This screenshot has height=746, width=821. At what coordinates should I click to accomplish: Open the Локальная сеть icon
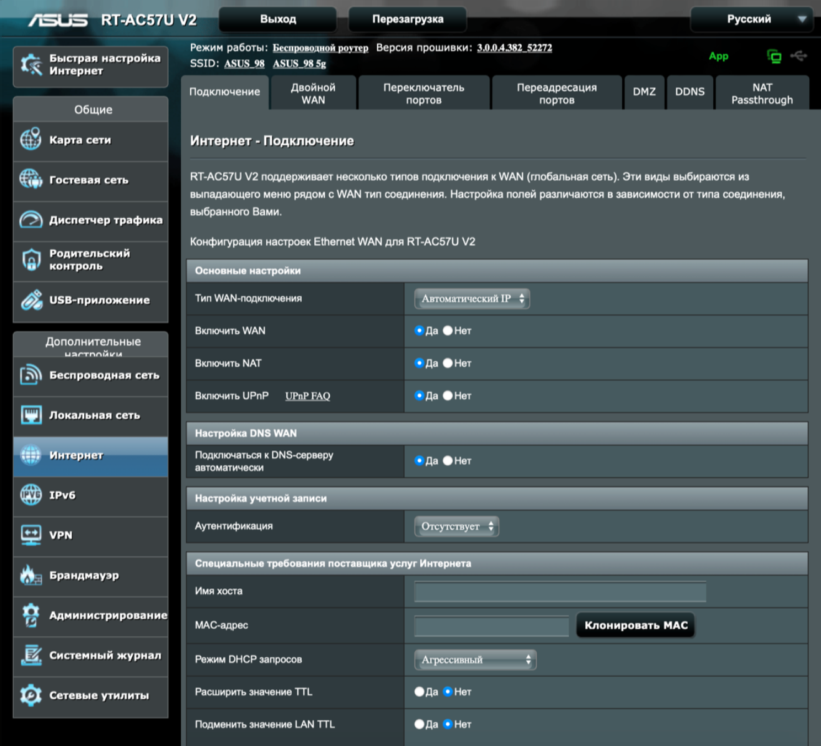pyautogui.click(x=31, y=415)
